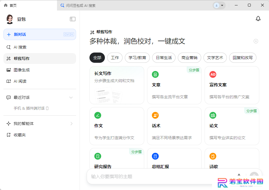Viewport: 269px width, 190px height.
Task: Select the 回复和改写 filter
Action: [243, 58]
